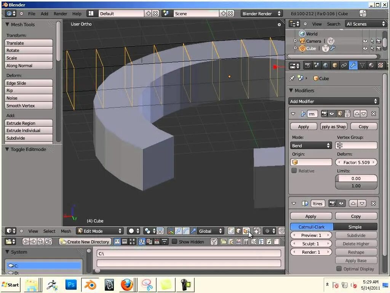
Task: Switch to face select mode in viewport header
Action: 246,231
